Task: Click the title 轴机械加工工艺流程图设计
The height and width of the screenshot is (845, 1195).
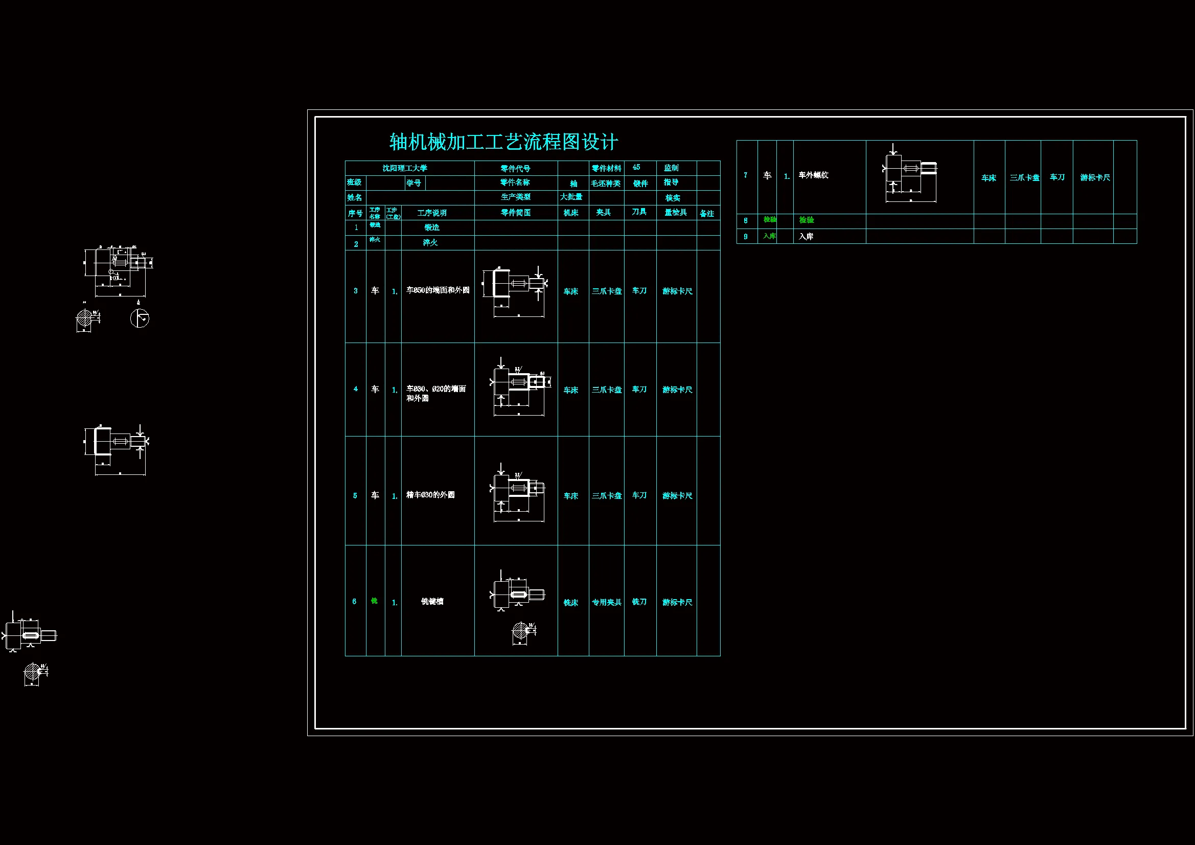Action: pyautogui.click(x=503, y=142)
